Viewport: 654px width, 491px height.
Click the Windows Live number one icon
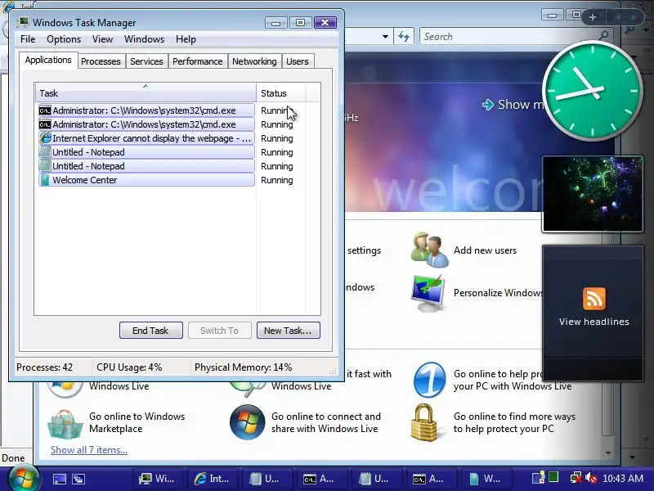(x=430, y=380)
